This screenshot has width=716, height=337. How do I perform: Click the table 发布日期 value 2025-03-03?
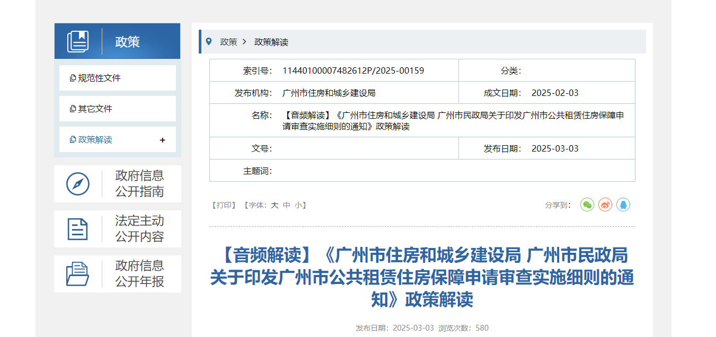point(555,148)
